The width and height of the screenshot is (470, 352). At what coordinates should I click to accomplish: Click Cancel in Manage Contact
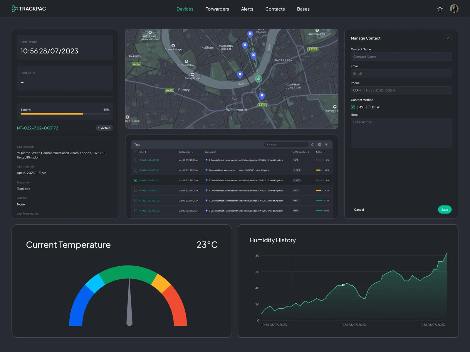click(359, 210)
